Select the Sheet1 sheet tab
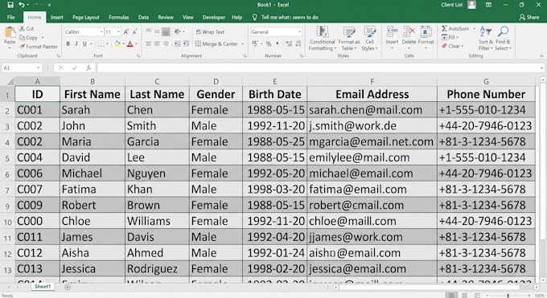This screenshot has height=298, width=547. coord(43,287)
